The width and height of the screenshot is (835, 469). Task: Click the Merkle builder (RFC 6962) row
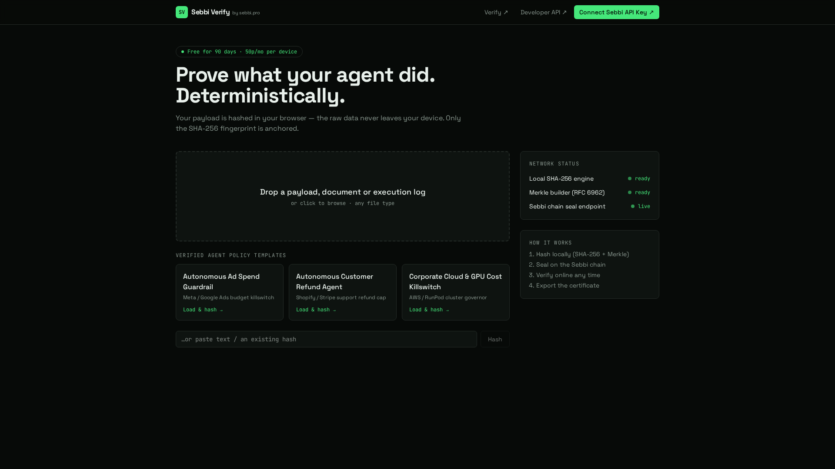click(590, 192)
